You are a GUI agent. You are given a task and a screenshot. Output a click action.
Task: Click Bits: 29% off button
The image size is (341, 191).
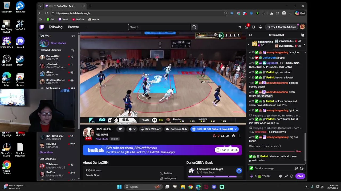(x=151, y=129)
